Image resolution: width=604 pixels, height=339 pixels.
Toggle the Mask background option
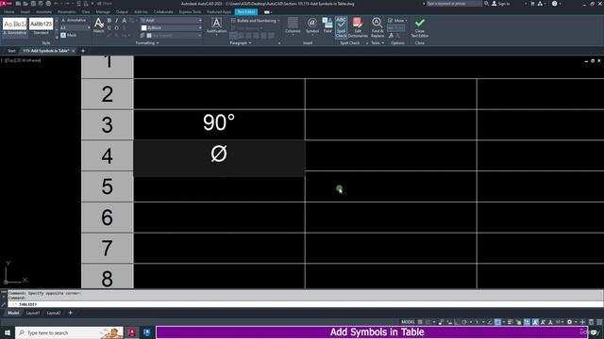coord(69,35)
